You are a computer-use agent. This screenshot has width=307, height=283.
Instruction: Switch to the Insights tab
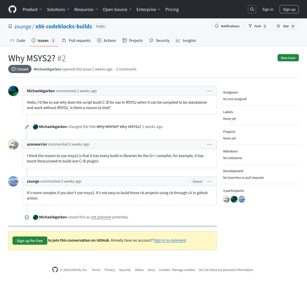click(186, 40)
